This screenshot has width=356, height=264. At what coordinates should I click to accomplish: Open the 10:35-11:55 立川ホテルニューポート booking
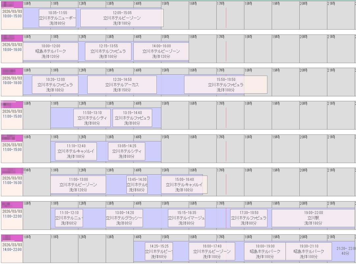point(57,18)
